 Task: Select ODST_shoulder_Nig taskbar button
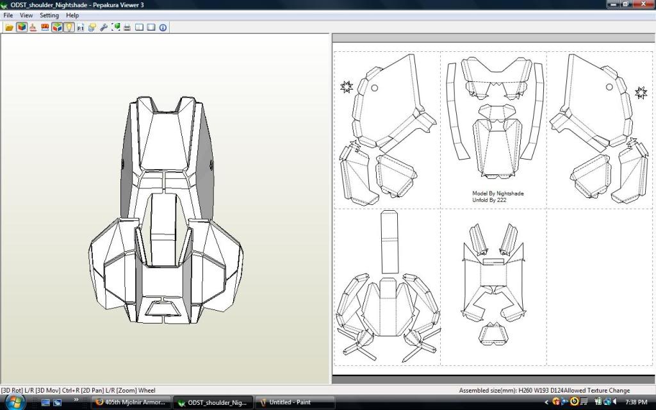pyautogui.click(x=213, y=402)
